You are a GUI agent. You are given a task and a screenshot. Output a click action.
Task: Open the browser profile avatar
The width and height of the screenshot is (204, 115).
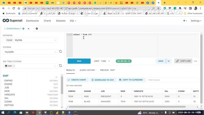click(195, 8)
